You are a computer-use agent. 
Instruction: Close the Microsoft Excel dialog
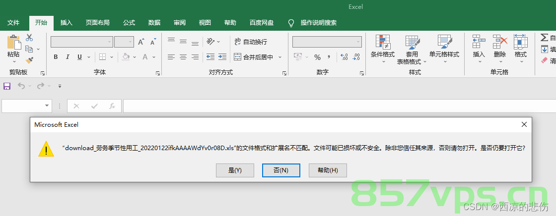click(x=524, y=124)
